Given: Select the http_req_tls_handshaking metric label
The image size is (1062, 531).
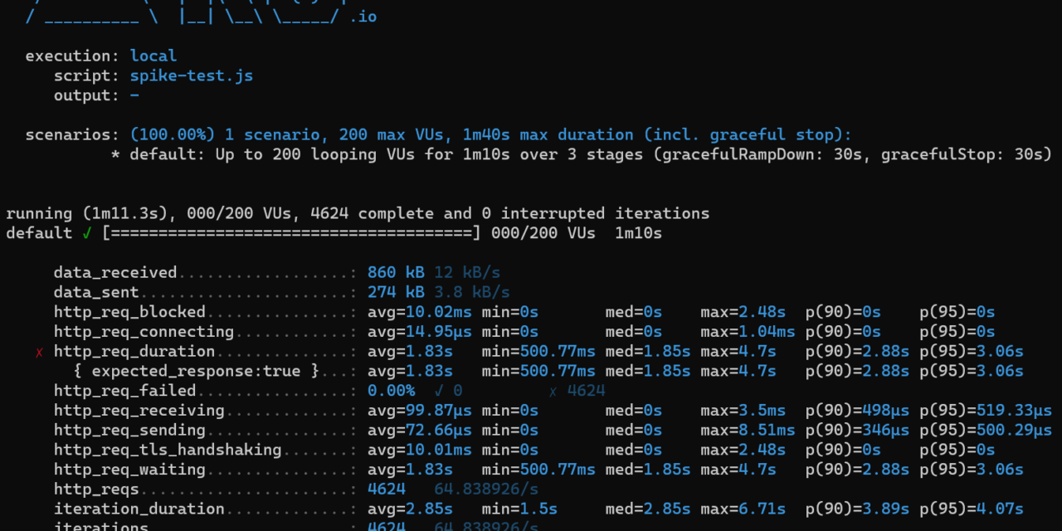Looking at the screenshot, I should (168, 450).
